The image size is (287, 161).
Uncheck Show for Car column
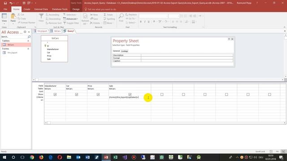pyautogui.click(x=77, y=94)
